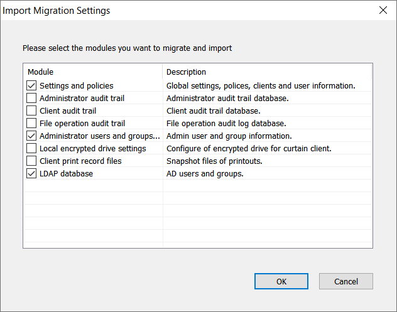Select 'Admin user and group information.' cell
397x312 pixels.
click(229, 136)
